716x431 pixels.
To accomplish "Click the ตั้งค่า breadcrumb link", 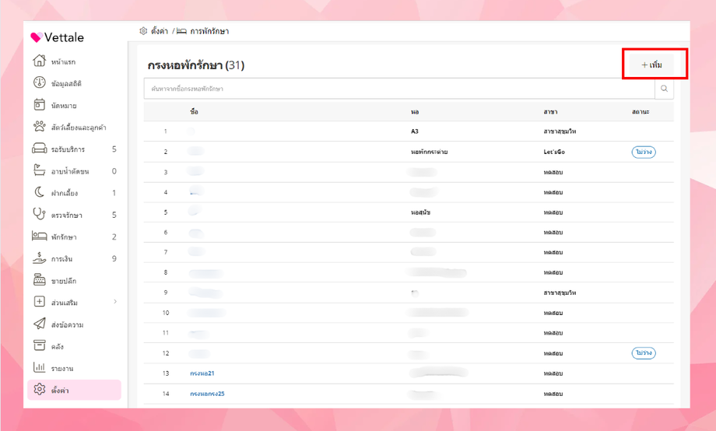I will [159, 31].
